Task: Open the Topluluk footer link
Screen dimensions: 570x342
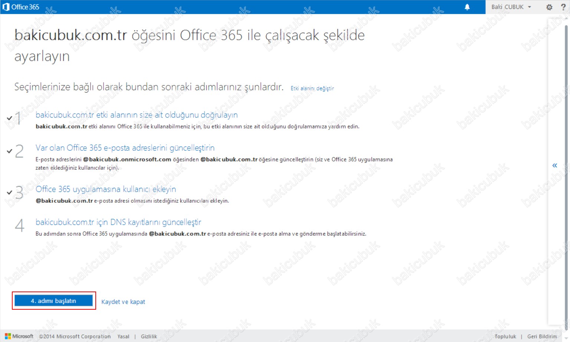Action: (505, 336)
